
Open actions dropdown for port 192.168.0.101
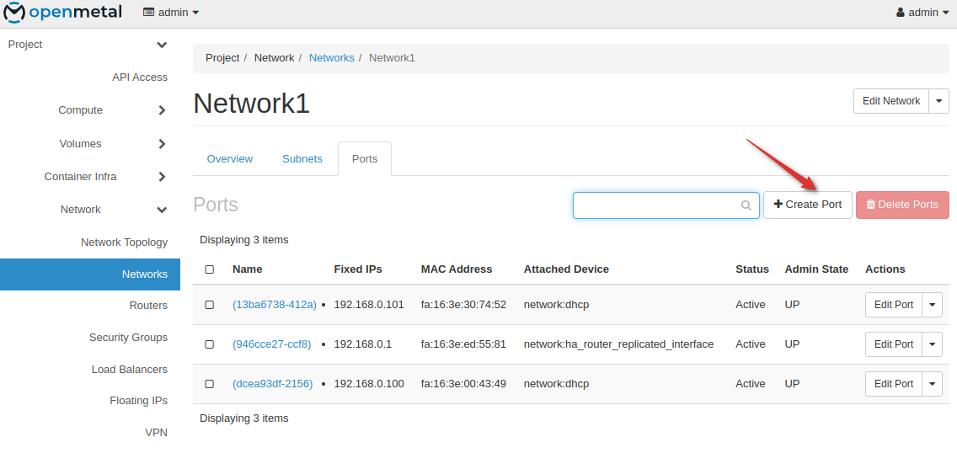[x=932, y=305]
